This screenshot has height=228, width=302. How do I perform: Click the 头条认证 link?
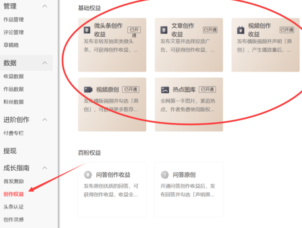pos(14,207)
